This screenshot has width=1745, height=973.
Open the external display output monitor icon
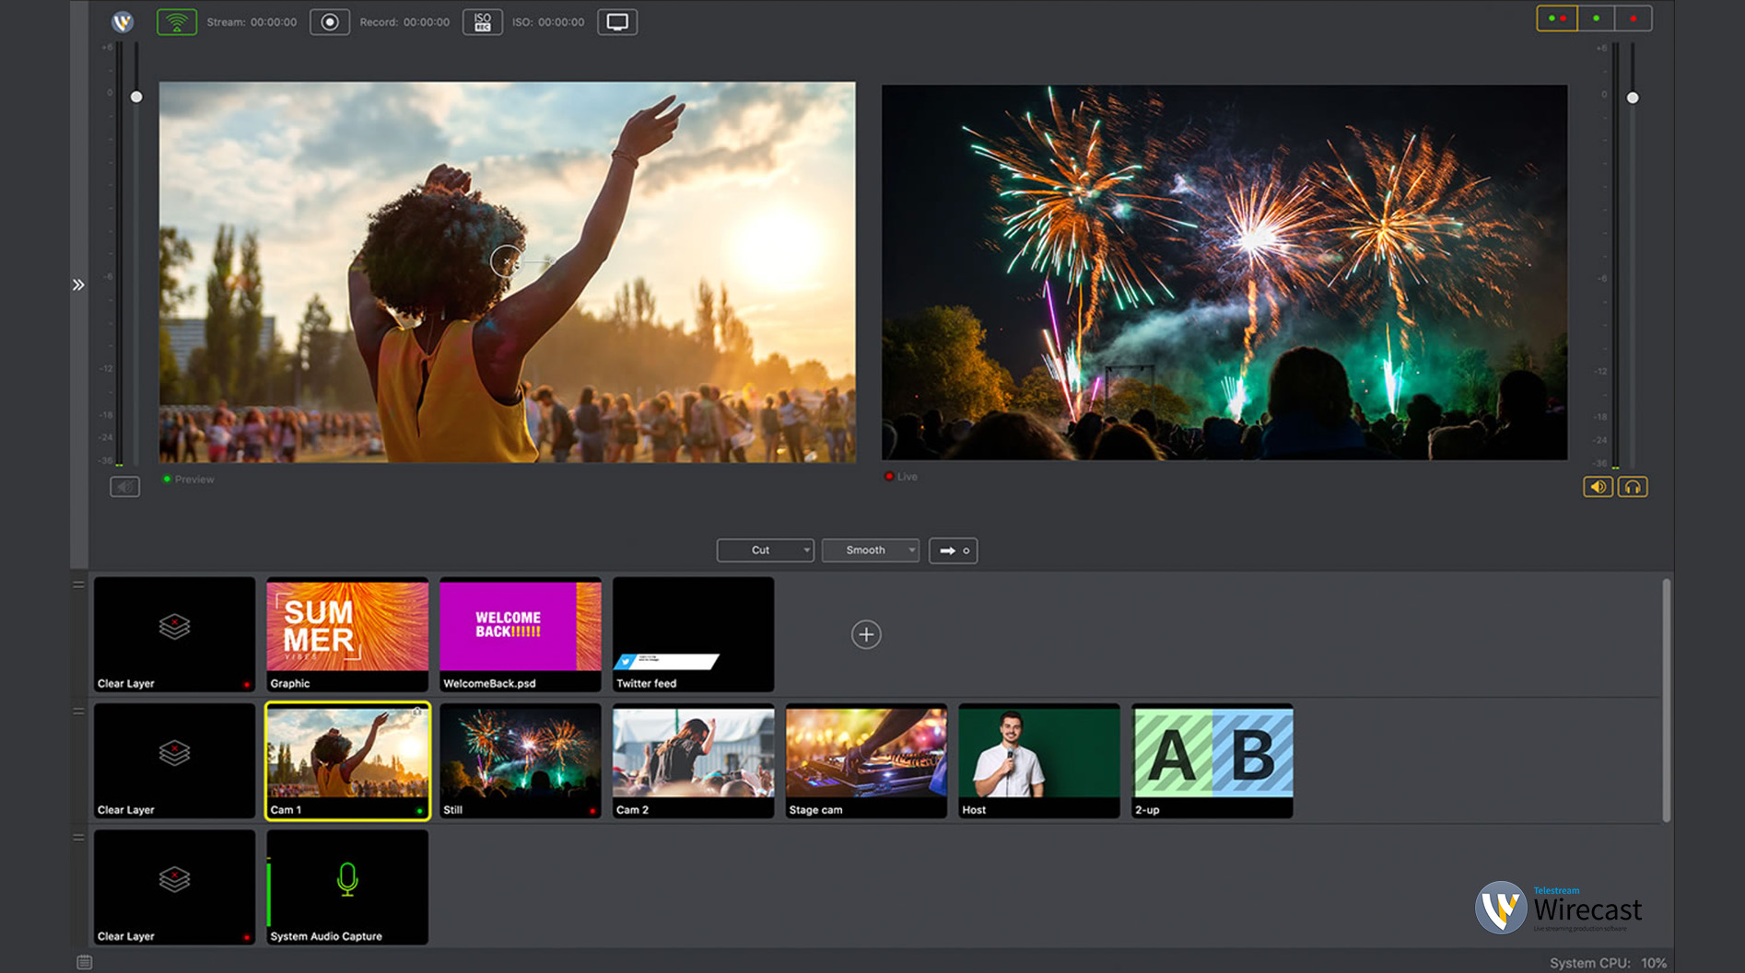coord(617,21)
